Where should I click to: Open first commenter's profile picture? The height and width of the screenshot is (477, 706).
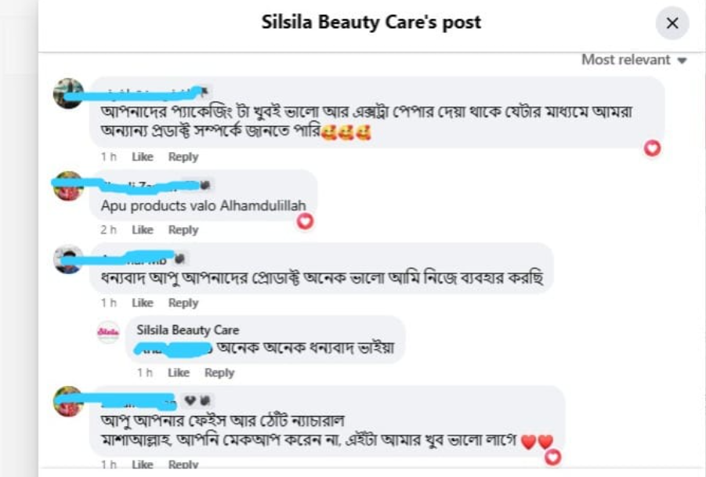point(68,94)
